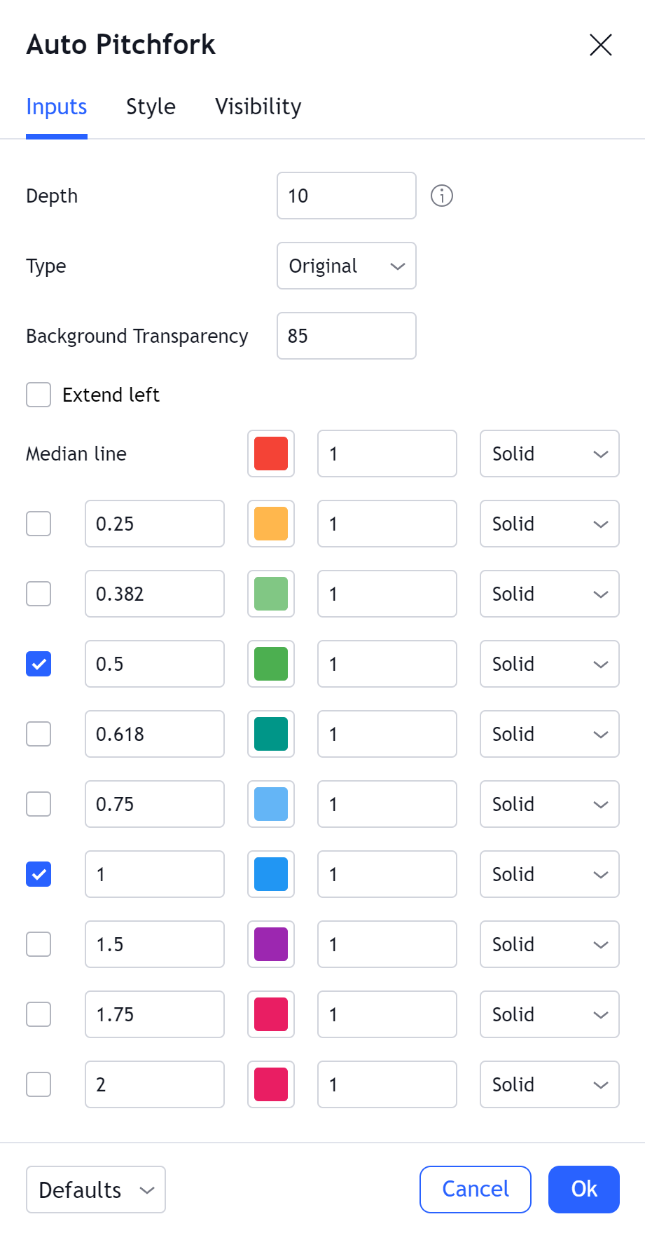Enable the 0.25 level checkbox

tap(39, 524)
